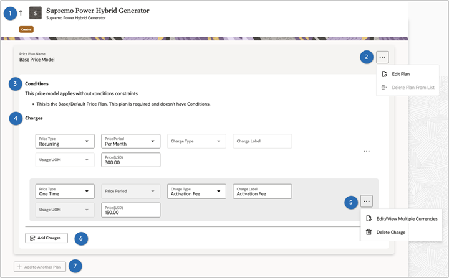
Task: Open the Per Month Price Period dropdown
Action: point(153,142)
